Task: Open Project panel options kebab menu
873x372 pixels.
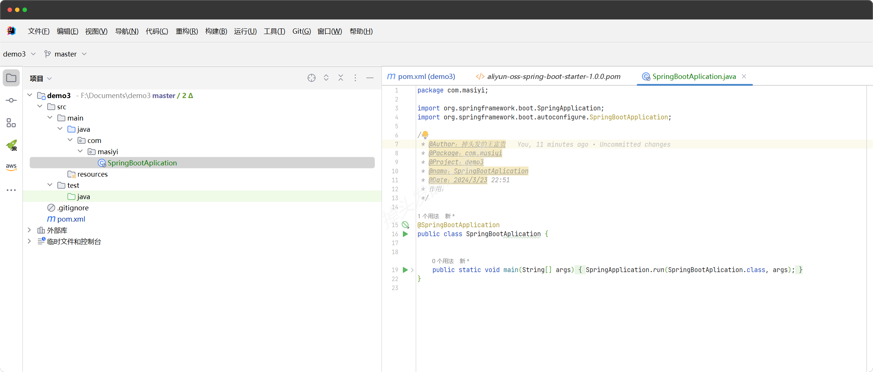Action: (x=355, y=78)
